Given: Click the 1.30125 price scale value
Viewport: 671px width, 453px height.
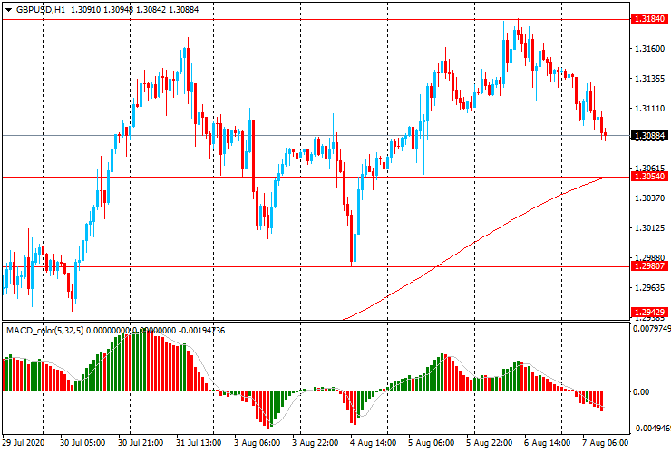Looking at the screenshot, I should point(649,227).
